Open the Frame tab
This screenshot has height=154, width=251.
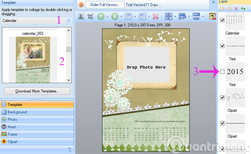[37, 134]
